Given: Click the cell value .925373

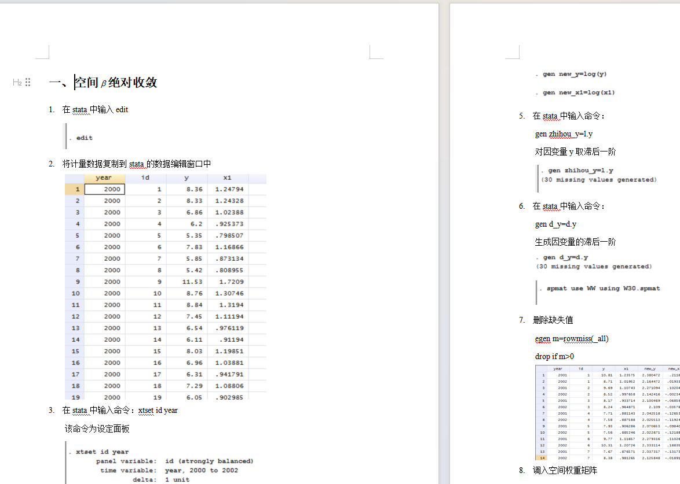Looking at the screenshot, I should [x=229, y=224].
